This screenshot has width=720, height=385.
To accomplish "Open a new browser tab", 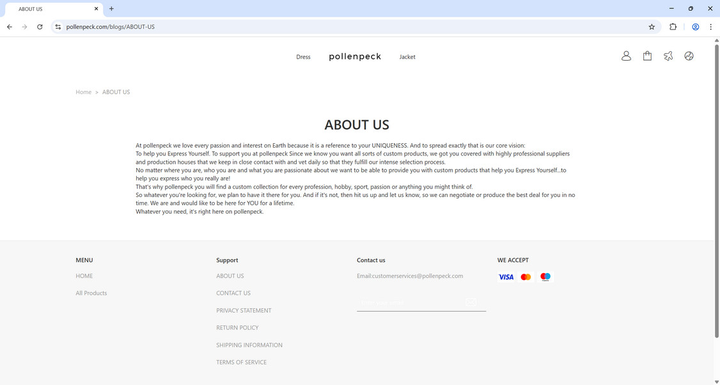I will pos(111,9).
